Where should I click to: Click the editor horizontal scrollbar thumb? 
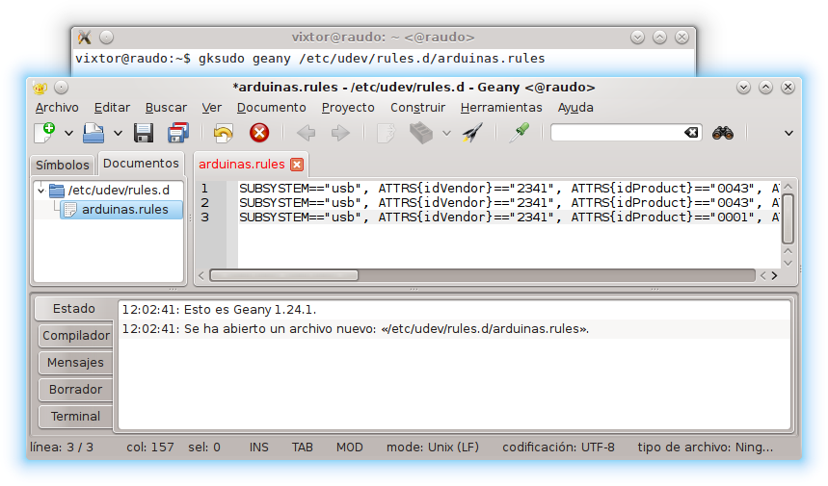click(284, 275)
